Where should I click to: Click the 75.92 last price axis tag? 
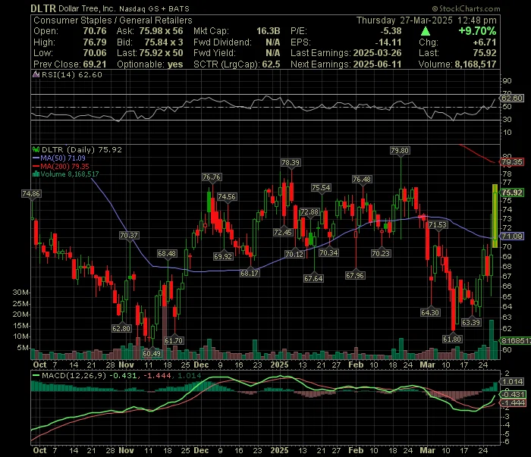tap(512, 193)
